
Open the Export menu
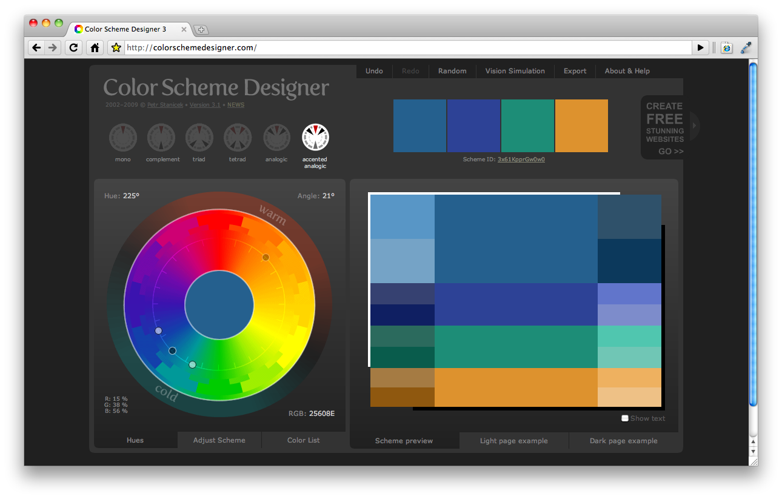[x=575, y=71]
